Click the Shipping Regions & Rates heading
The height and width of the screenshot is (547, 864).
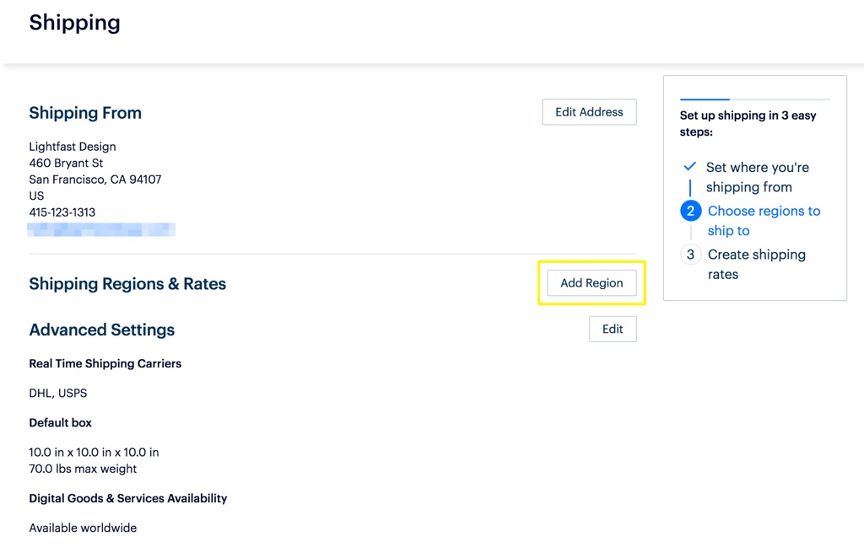127,284
